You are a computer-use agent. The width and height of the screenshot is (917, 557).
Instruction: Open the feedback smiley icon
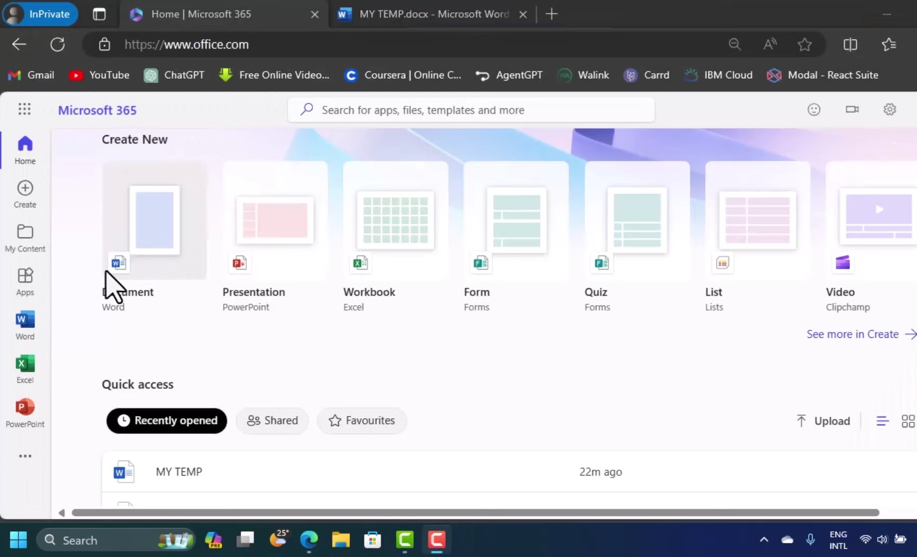click(814, 109)
